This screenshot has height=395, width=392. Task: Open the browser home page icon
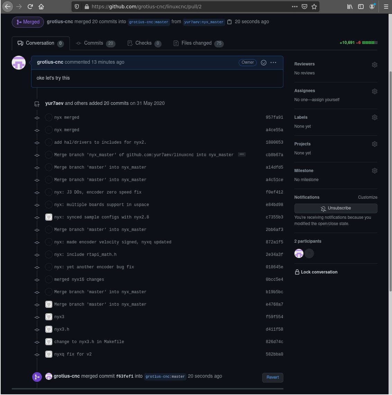[41, 7]
